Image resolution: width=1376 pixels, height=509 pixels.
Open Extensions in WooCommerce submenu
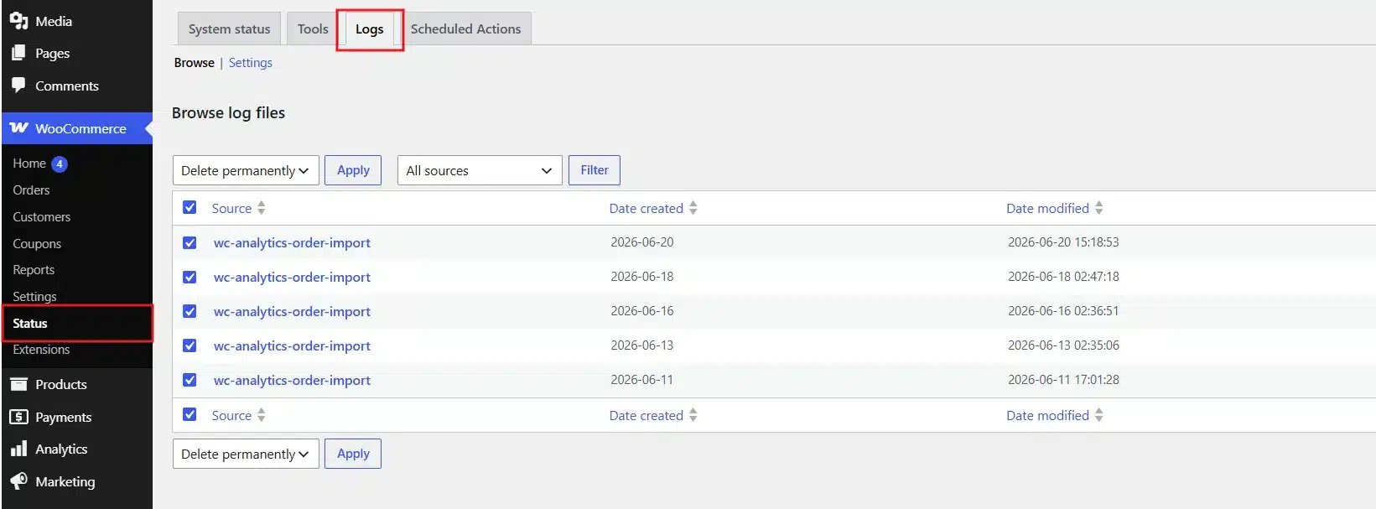[x=41, y=350]
